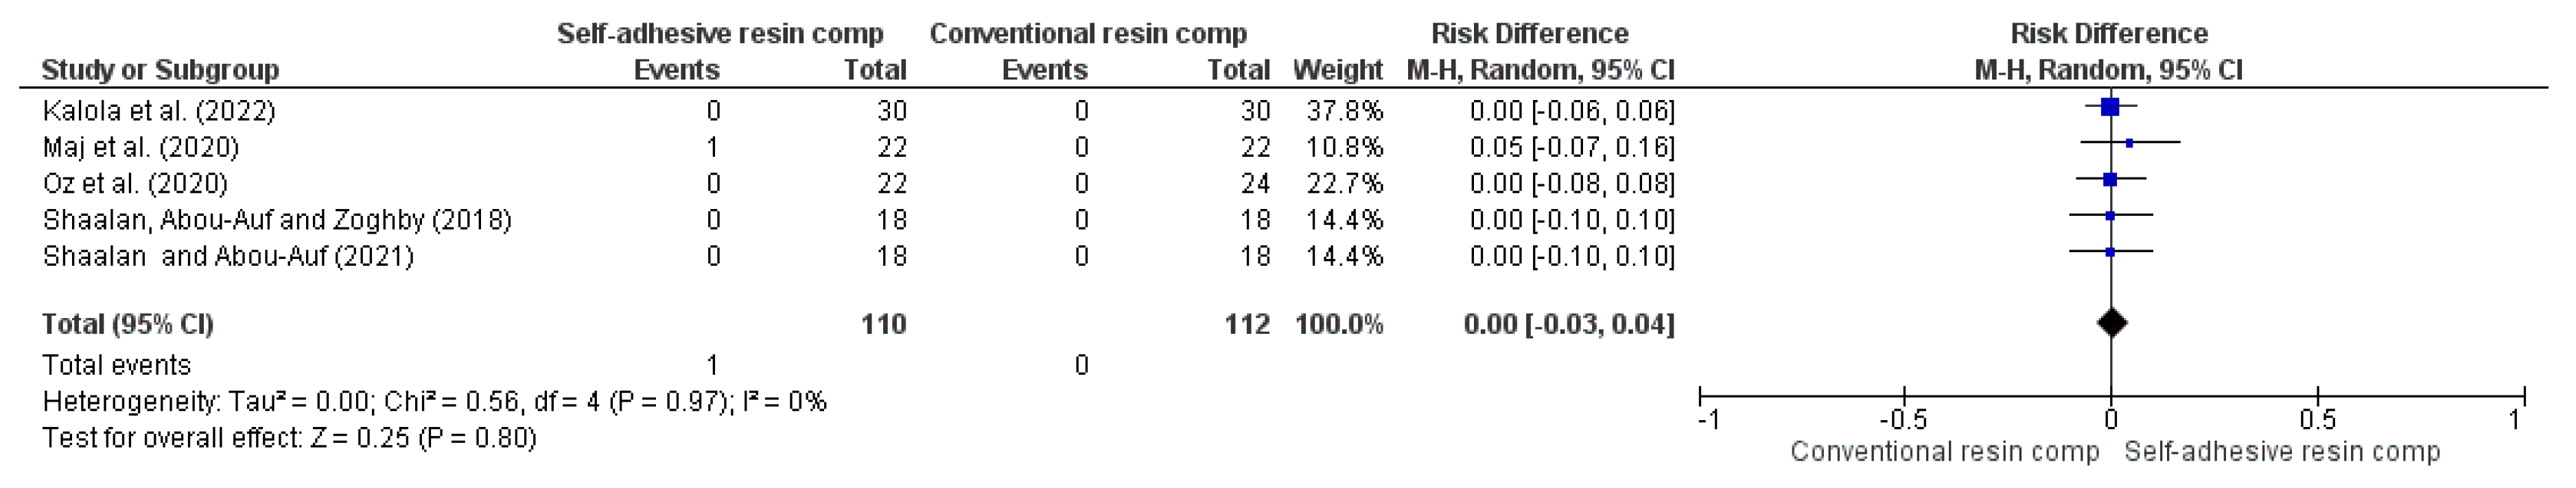Click the Self-adhesive resin comp table header
Viewport: 2576px width, 488px height.
(x=720, y=33)
